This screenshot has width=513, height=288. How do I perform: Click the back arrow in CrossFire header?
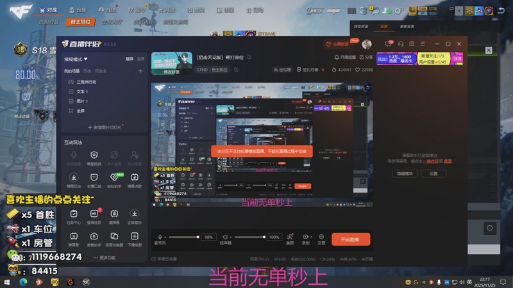(501, 10)
